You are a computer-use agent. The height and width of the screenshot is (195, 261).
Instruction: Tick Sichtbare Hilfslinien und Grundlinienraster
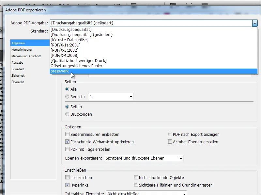click(136, 185)
